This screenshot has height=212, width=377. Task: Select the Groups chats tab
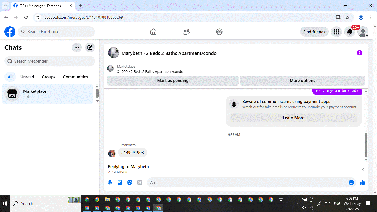[49, 77]
